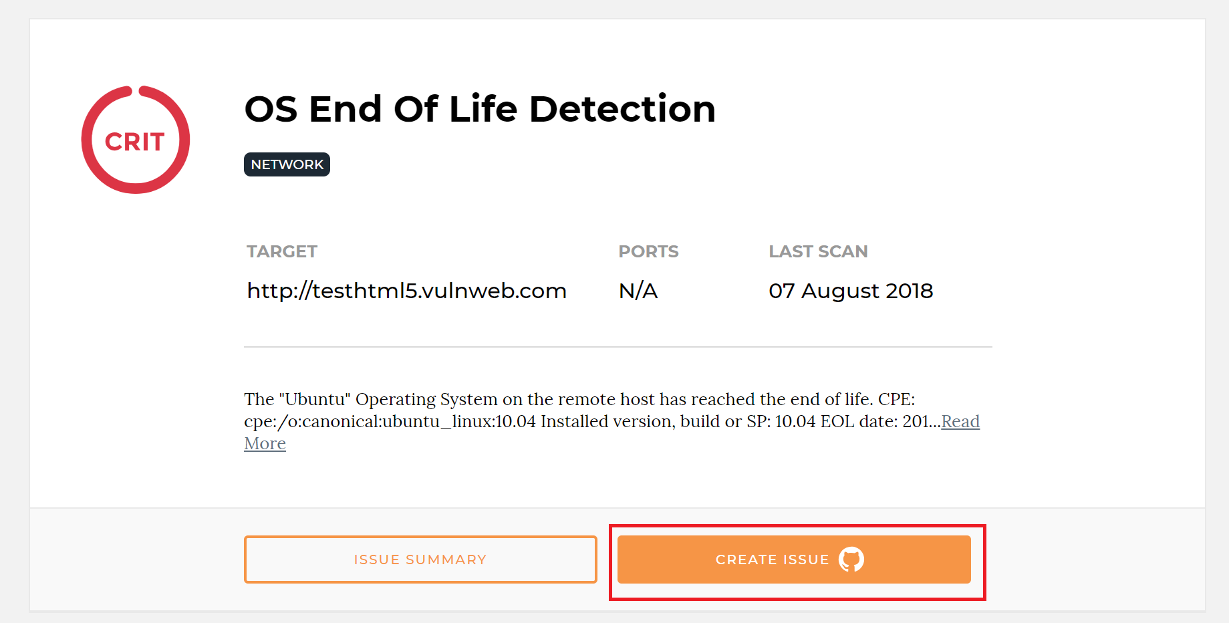Image resolution: width=1229 pixels, height=623 pixels.
Task: Click the horizontal divider below scan details
Action: pos(618,347)
